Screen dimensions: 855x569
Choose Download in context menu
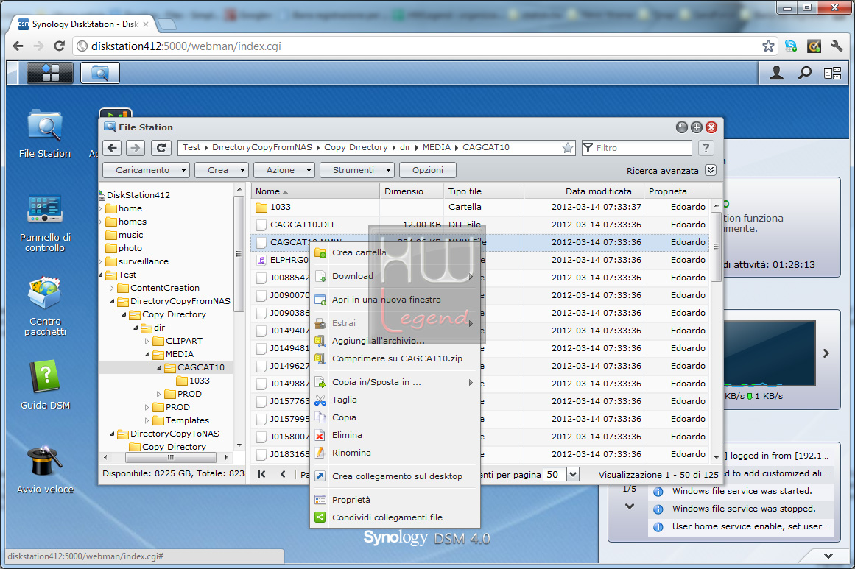(395, 276)
